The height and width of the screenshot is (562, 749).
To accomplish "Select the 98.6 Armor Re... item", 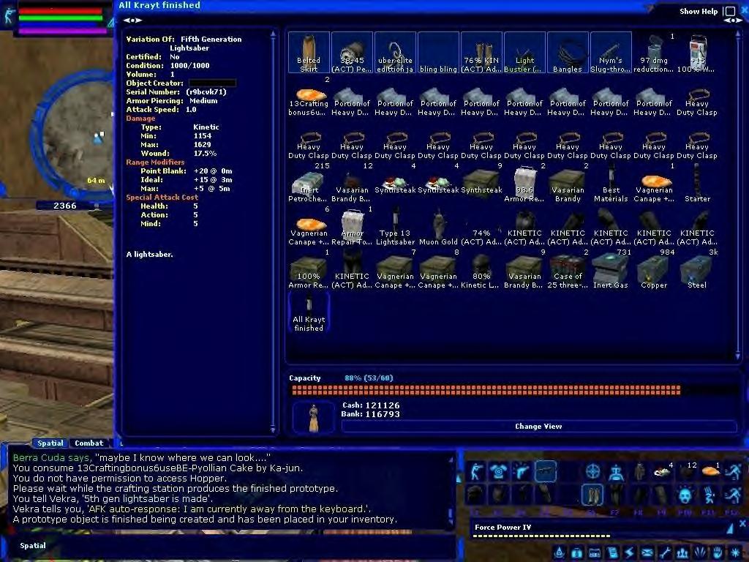I will 524,182.
